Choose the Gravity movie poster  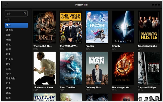tap(123, 27)
